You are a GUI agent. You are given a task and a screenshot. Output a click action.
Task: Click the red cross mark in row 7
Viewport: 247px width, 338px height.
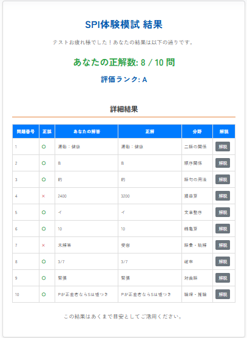44,246
